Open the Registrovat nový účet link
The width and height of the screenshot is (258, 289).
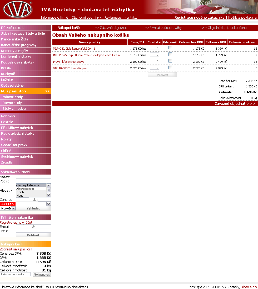pyautogui.click(x=16, y=222)
